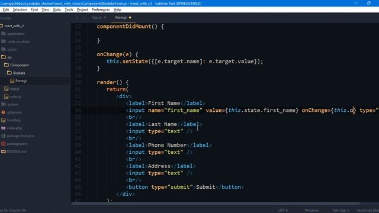Open the Tab Size selector in status bar

point(341,211)
